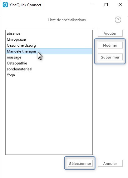Select the Yoga specialisation
128x178 pixels.
pos(49,75)
